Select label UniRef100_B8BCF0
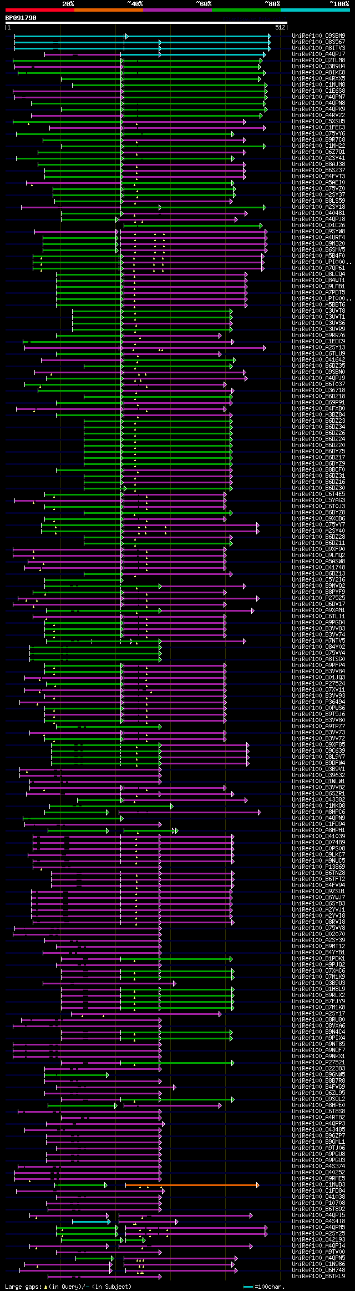This screenshot has width=355, height=1291. point(318,470)
